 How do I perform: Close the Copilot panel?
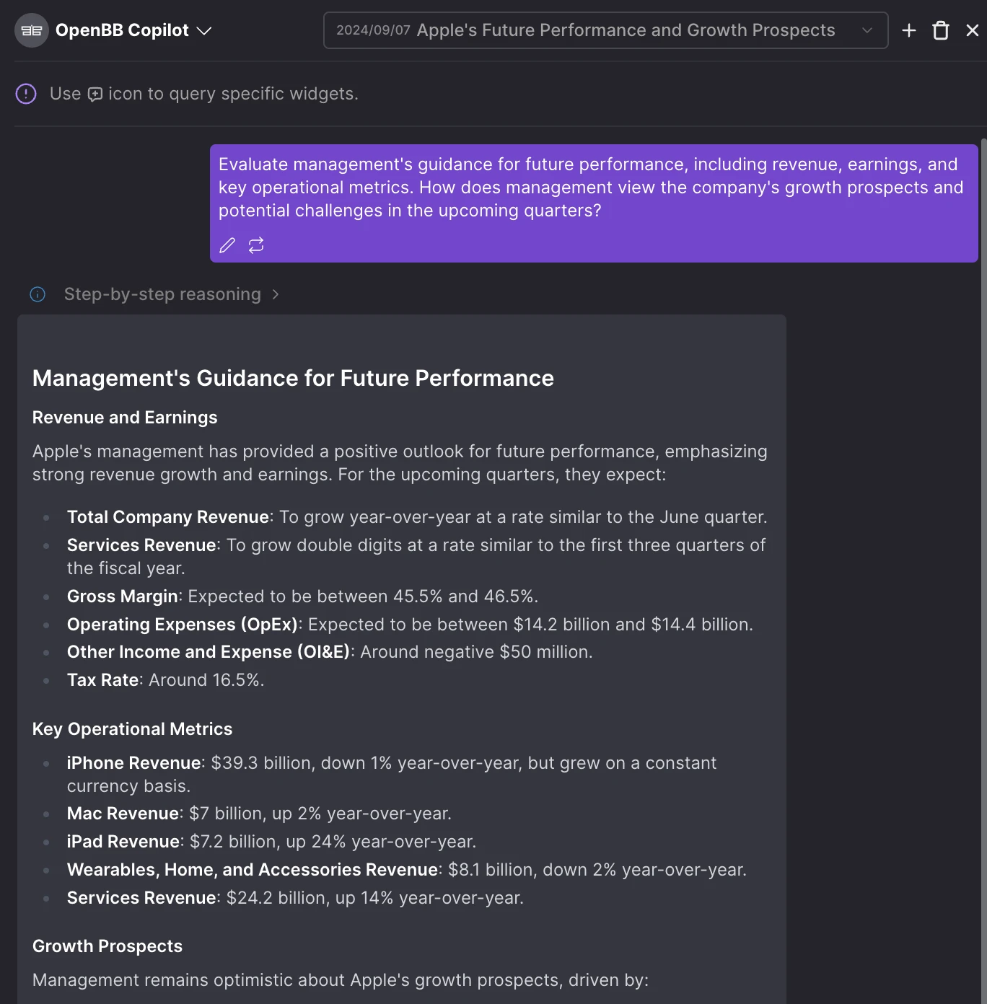click(972, 30)
